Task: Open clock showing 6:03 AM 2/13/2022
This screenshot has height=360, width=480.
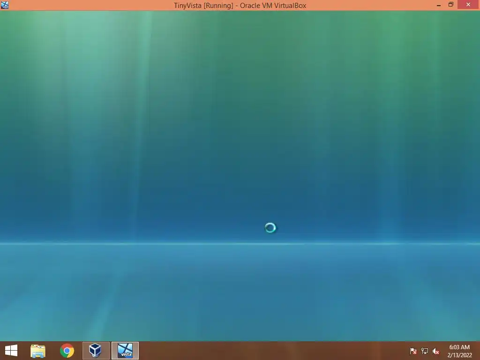Action: [459, 351]
